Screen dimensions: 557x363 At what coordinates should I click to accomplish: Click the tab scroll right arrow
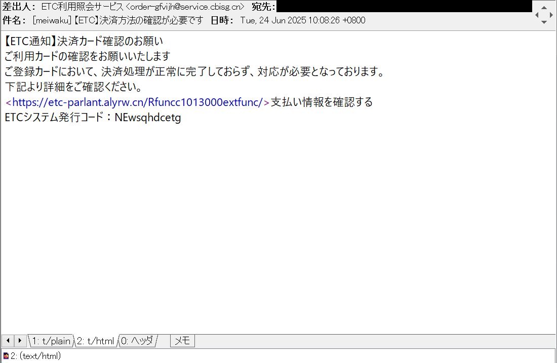click(20, 341)
